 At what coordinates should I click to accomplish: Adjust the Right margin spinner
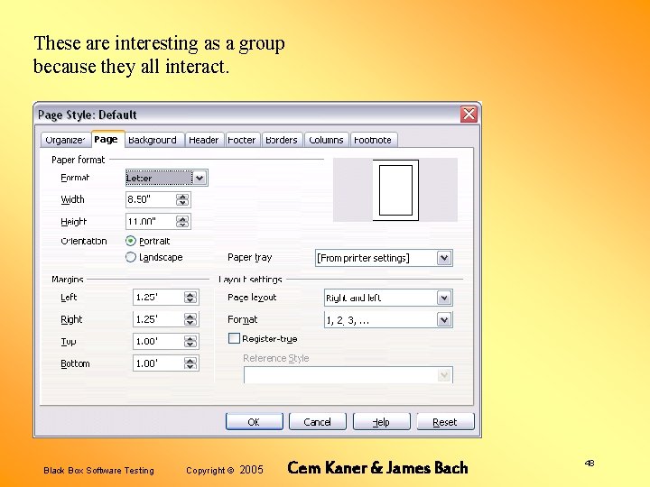[190, 319]
